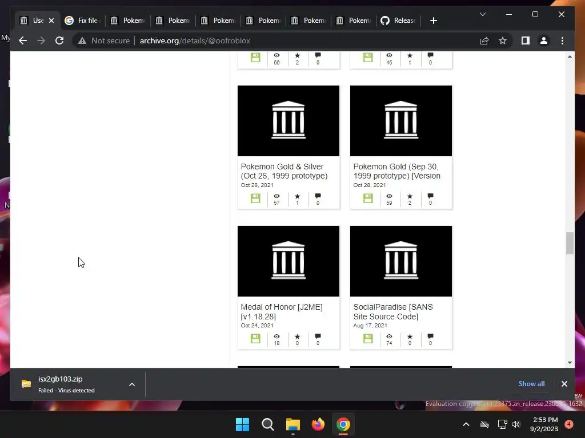The height and width of the screenshot is (438, 585).
Task: Launch Firefox from the taskbar
Action: 318,424
